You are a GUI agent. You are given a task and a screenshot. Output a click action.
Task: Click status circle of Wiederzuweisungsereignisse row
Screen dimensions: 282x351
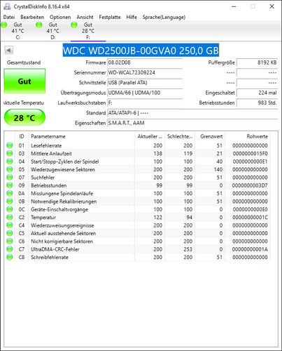(10, 225)
